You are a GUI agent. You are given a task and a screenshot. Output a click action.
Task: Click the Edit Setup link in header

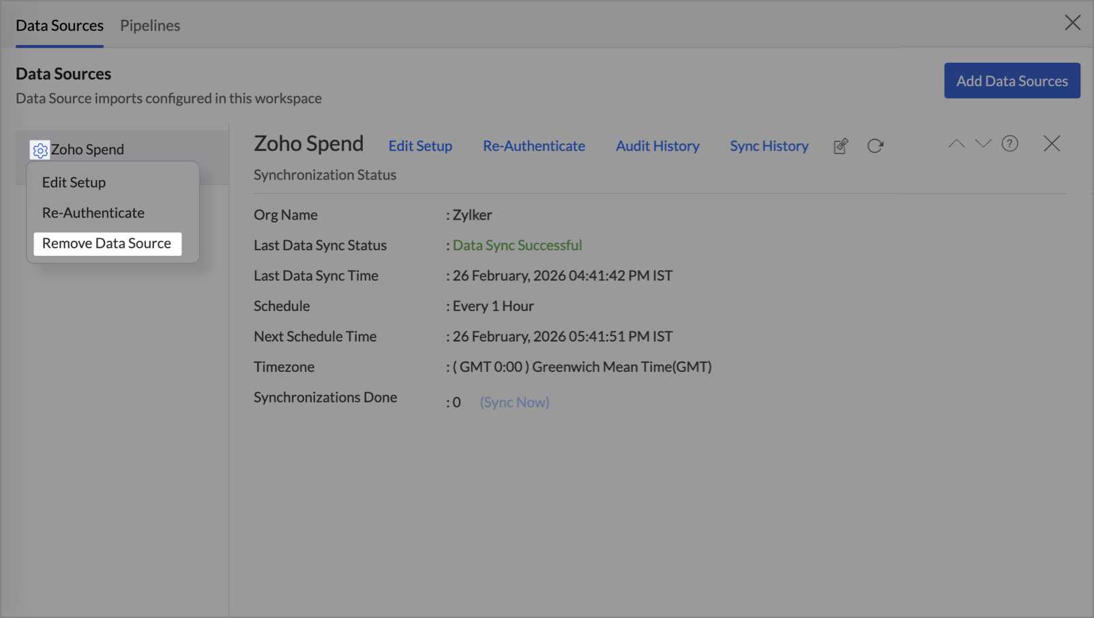click(420, 146)
